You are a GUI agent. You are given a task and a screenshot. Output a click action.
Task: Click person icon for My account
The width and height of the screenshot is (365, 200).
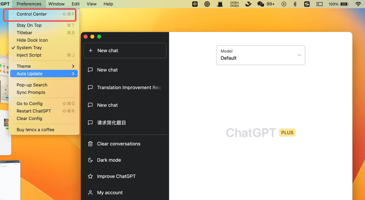[90, 193]
